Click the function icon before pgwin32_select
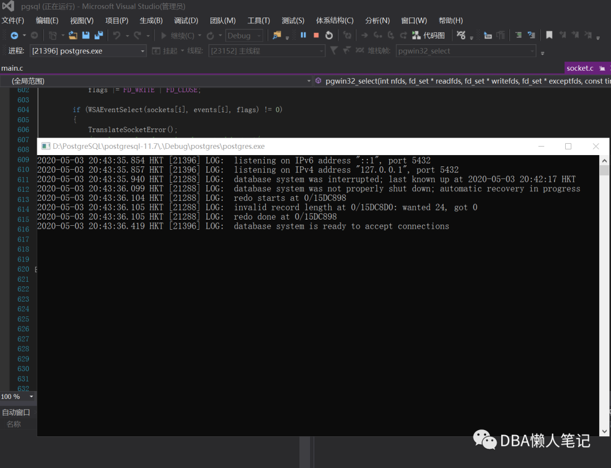Viewport: 611px width, 468px height. pyautogui.click(x=319, y=81)
